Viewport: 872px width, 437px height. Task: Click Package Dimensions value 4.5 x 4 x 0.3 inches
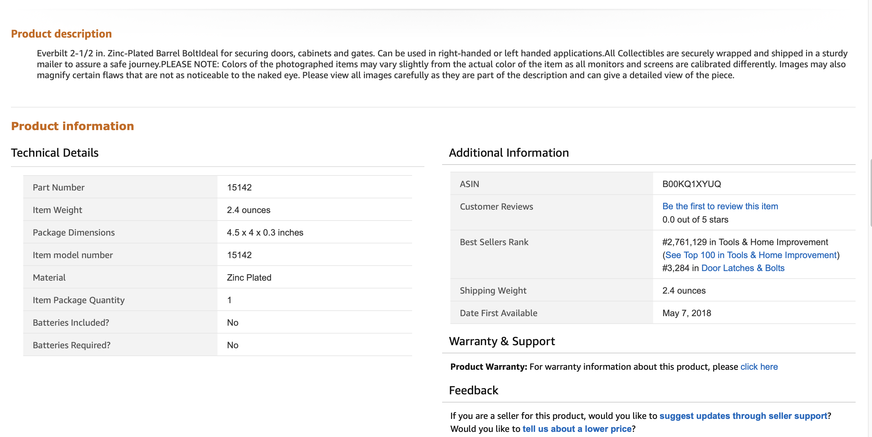point(265,232)
